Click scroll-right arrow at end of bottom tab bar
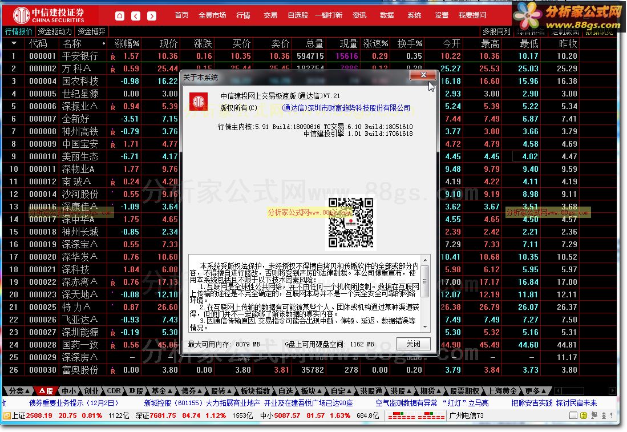 click(612, 391)
